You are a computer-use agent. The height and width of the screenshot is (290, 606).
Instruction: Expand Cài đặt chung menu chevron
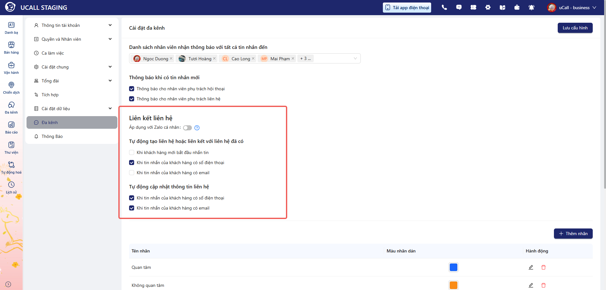point(110,67)
